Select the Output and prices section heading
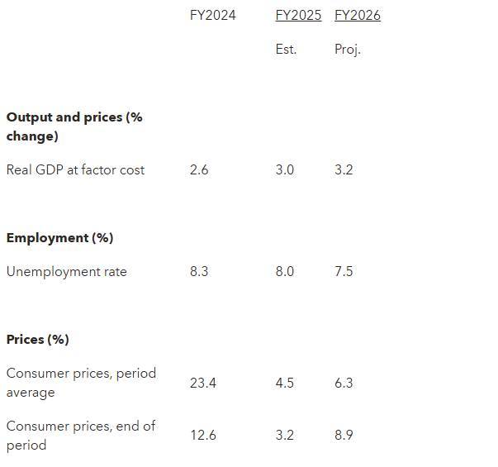This screenshot has height=467, width=498. pos(74,126)
